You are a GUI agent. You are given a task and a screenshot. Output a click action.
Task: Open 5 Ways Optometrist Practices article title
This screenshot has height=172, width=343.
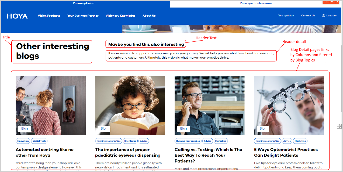tap(286, 152)
